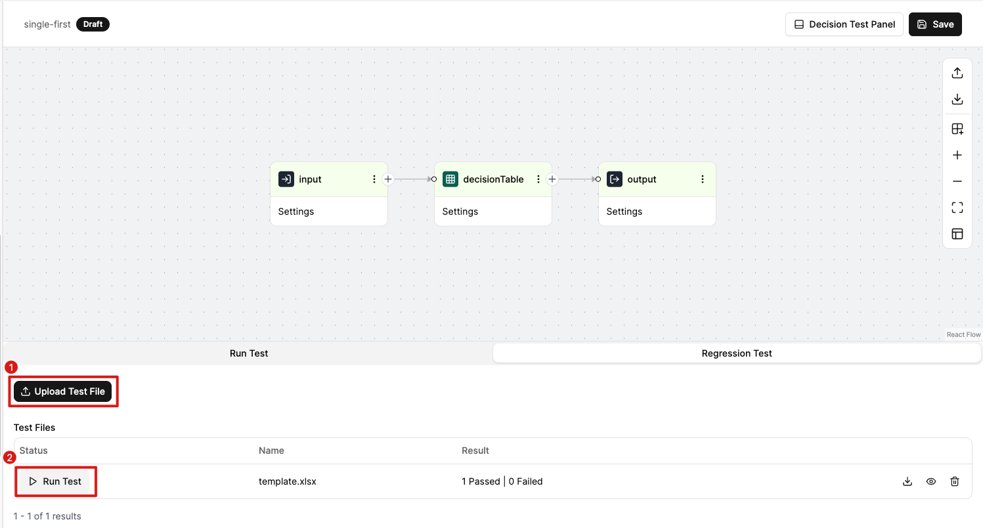This screenshot has height=528, width=983.
Task: Click the upload icon in canvas toolbar
Action: tap(957, 73)
